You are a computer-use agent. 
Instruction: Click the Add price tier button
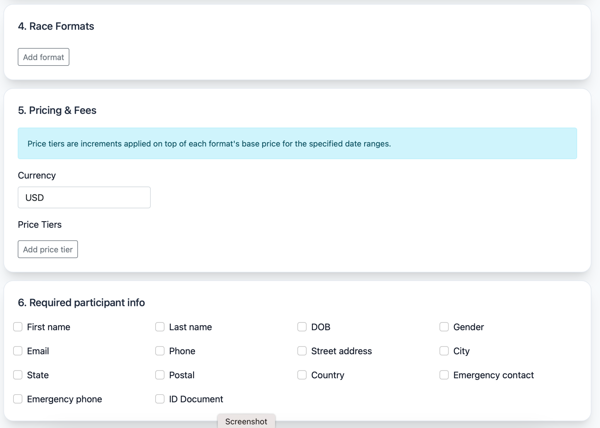48,249
